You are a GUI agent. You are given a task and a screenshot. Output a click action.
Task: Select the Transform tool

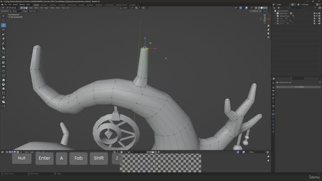pyautogui.click(x=4, y=38)
